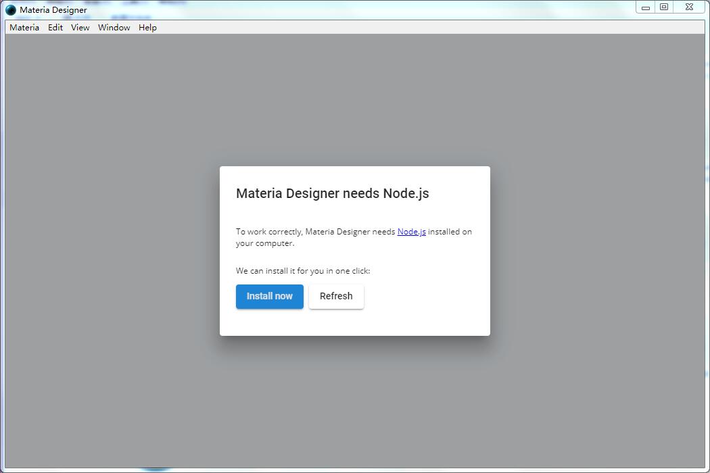Click the Install now button
Viewport: 710px width, 473px height.
(x=269, y=297)
